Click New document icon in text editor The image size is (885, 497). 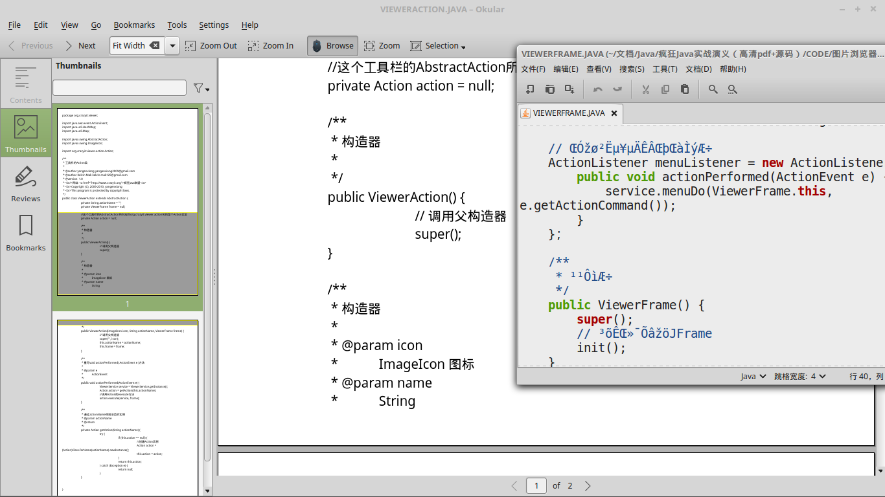[x=530, y=89]
